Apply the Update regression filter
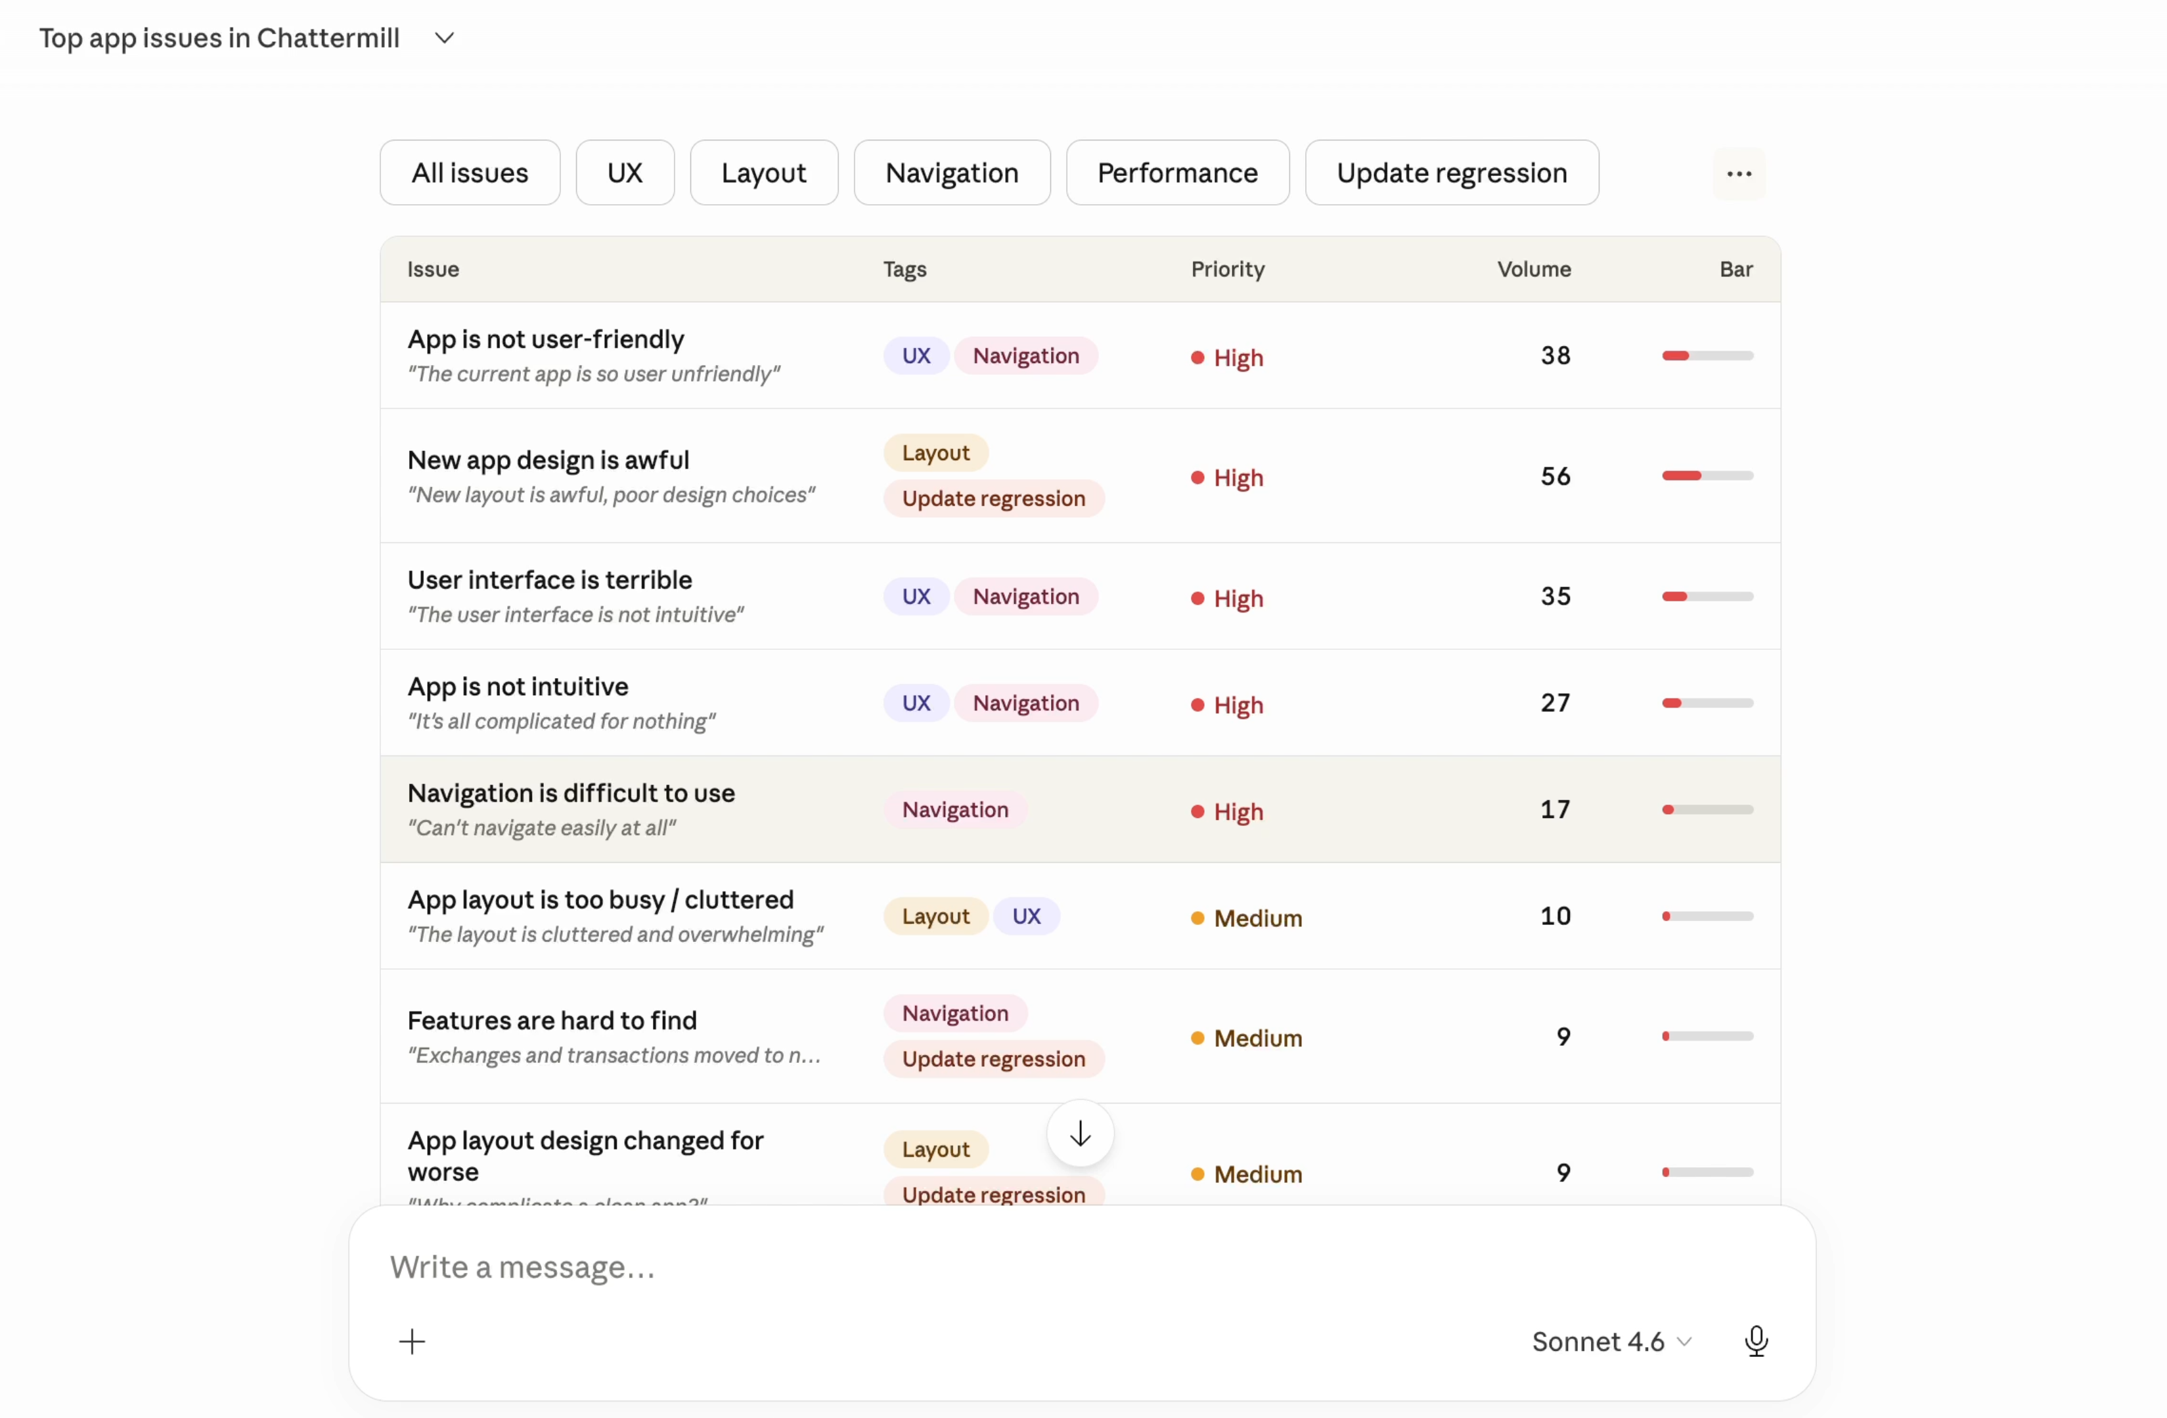2167x1418 pixels. (x=1451, y=173)
